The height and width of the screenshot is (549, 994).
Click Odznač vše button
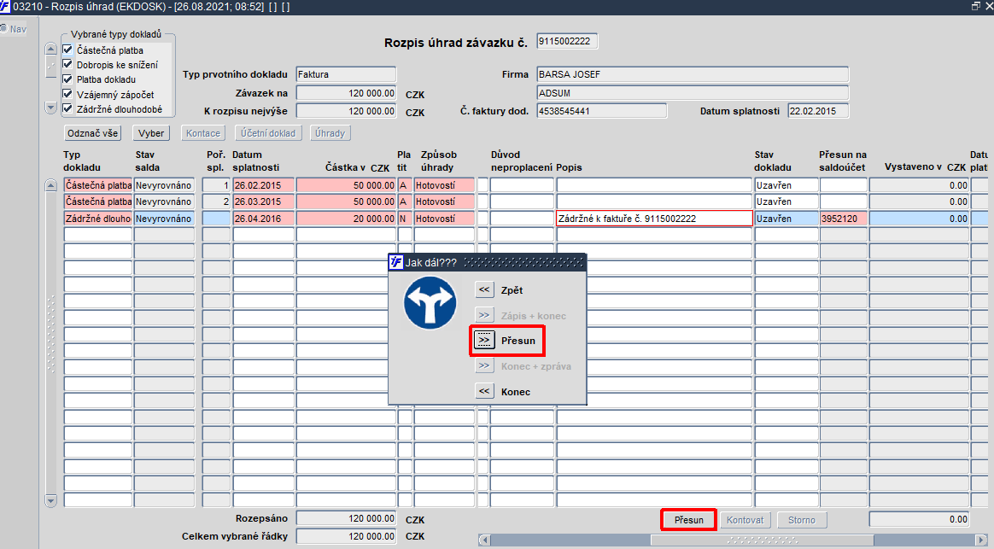[x=93, y=133]
